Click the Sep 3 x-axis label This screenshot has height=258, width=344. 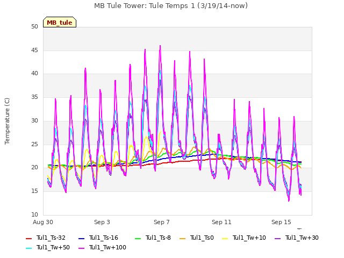tap(102, 222)
